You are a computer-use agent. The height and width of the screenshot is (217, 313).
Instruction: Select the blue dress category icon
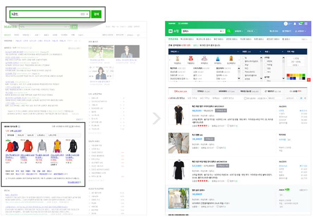coord(217,59)
